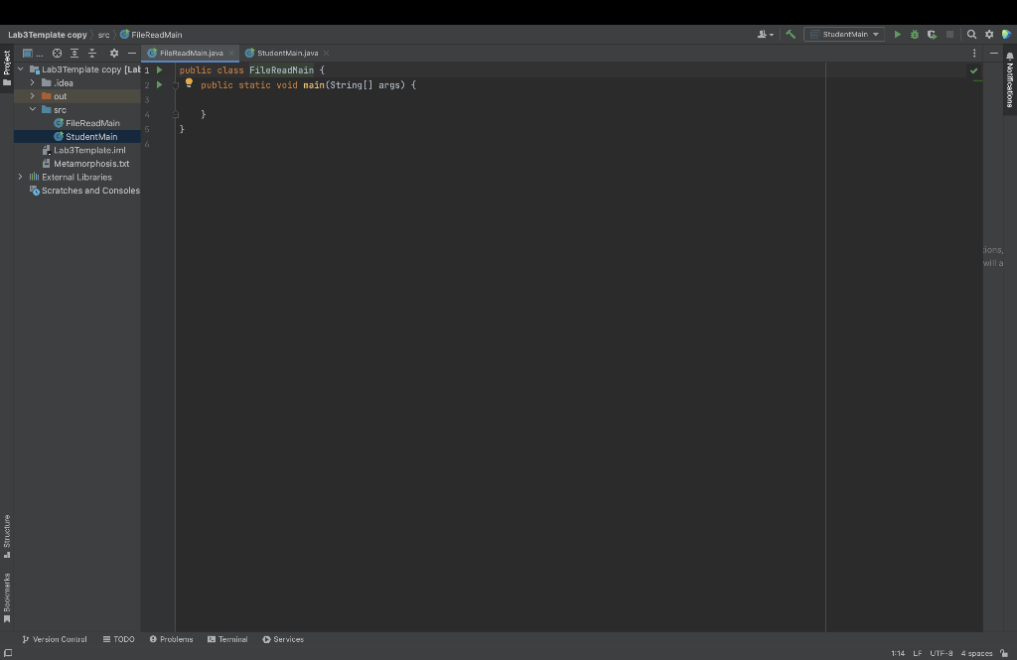This screenshot has height=660, width=1017.
Task: Run StudentMain with green play button
Action: tap(897, 35)
